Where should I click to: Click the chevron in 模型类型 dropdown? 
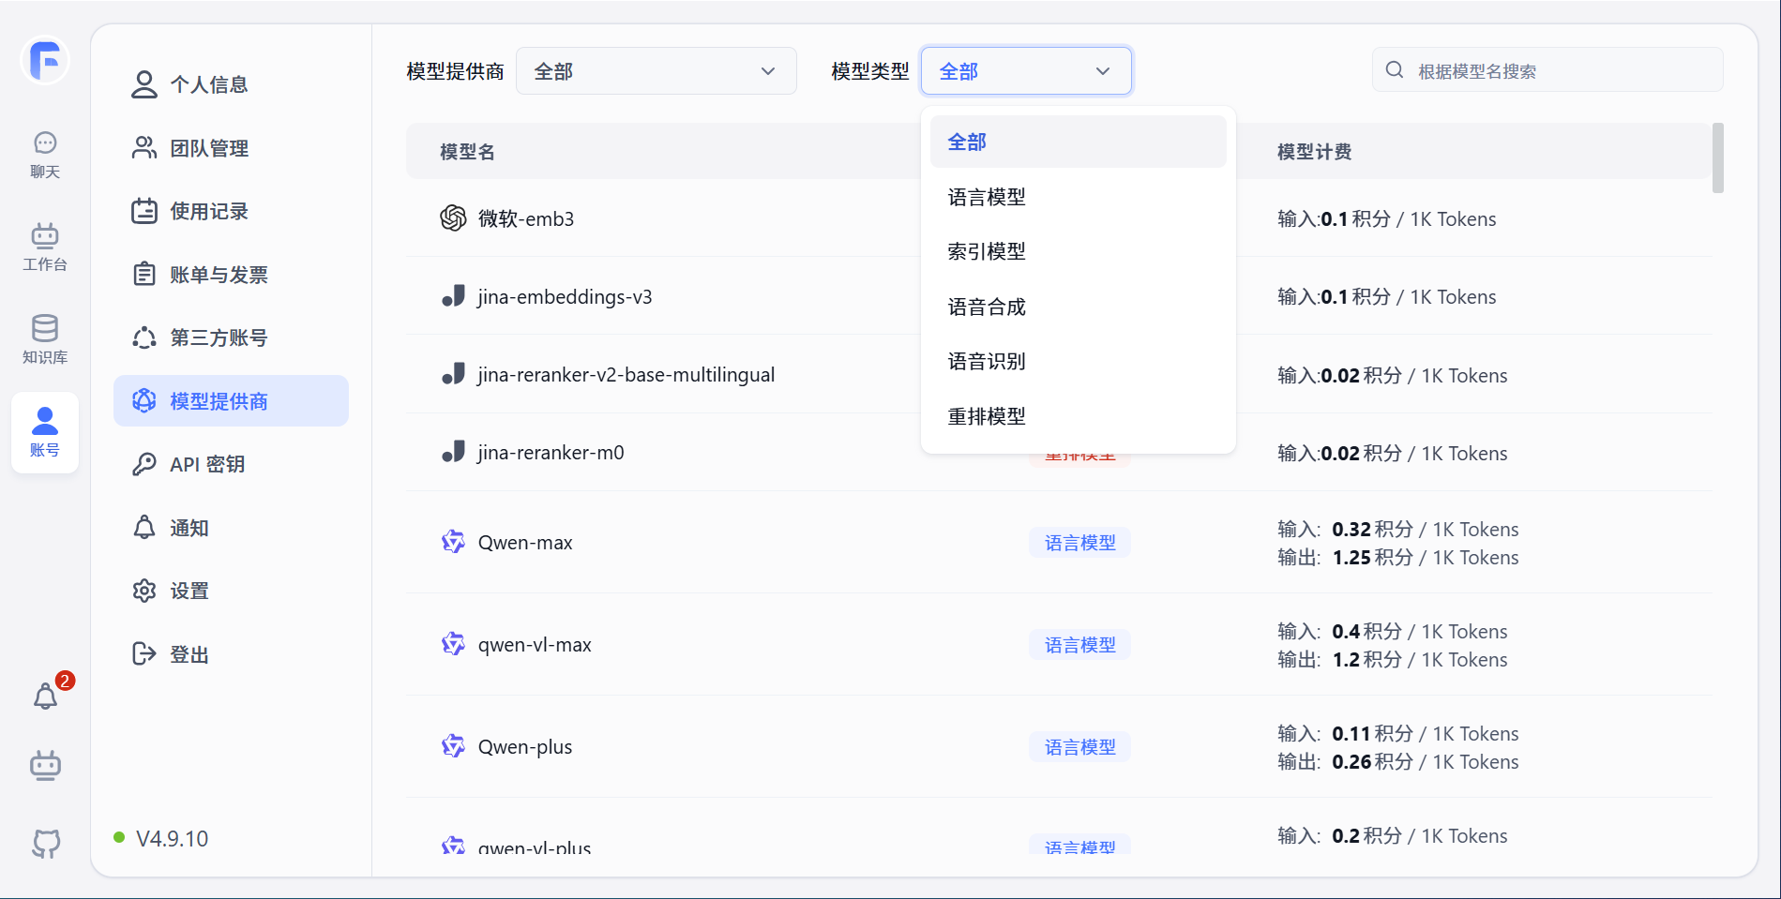tap(1103, 71)
